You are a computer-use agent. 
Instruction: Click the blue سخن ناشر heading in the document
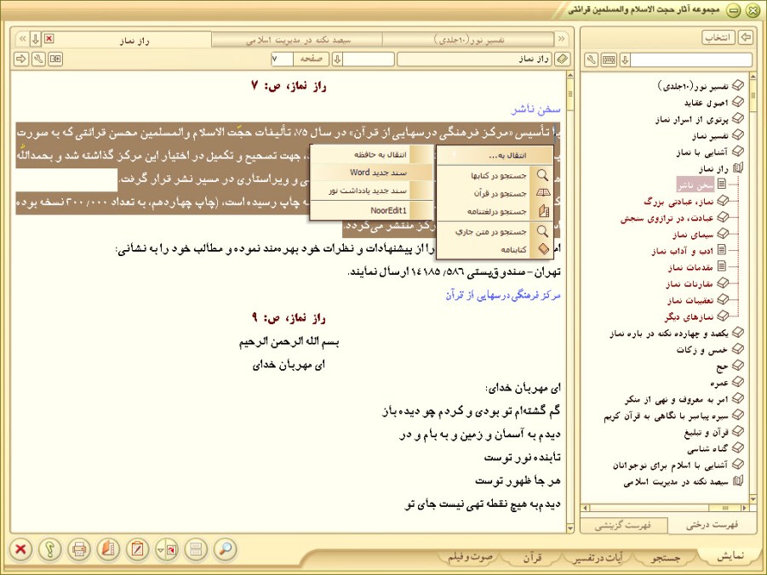535,110
